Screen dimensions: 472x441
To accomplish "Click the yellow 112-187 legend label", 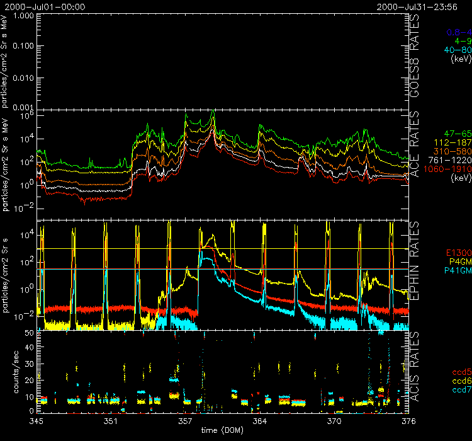I will pyautogui.click(x=454, y=143).
